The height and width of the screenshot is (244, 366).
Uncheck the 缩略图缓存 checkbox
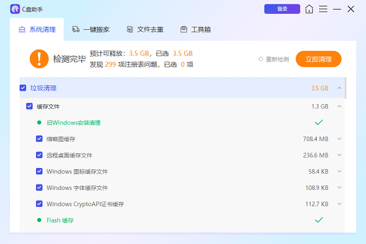(39, 139)
